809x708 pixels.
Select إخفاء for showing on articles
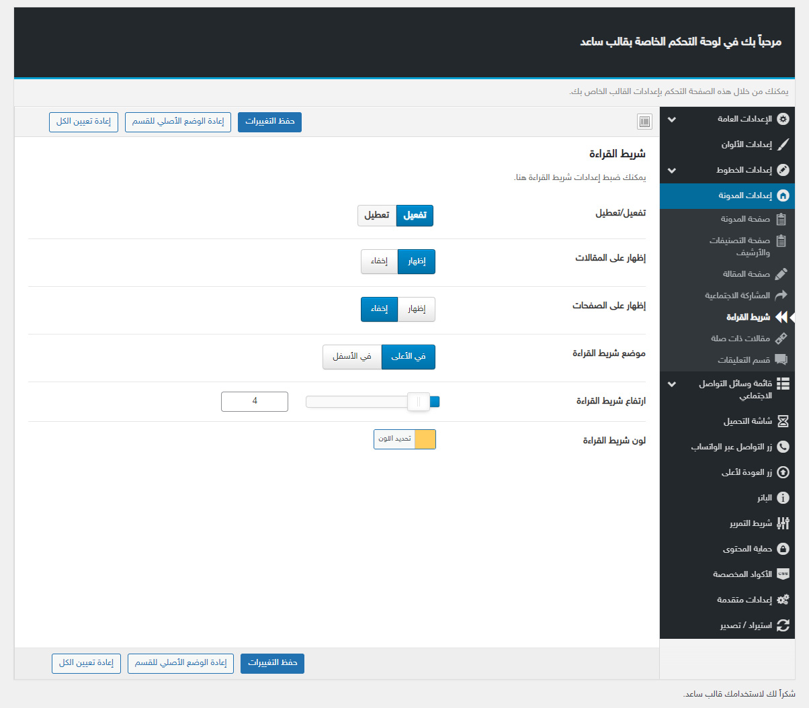[x=380, y=261]
